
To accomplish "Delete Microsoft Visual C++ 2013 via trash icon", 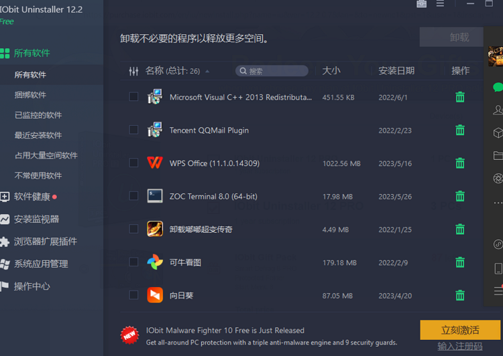I will tap(460, 97).
